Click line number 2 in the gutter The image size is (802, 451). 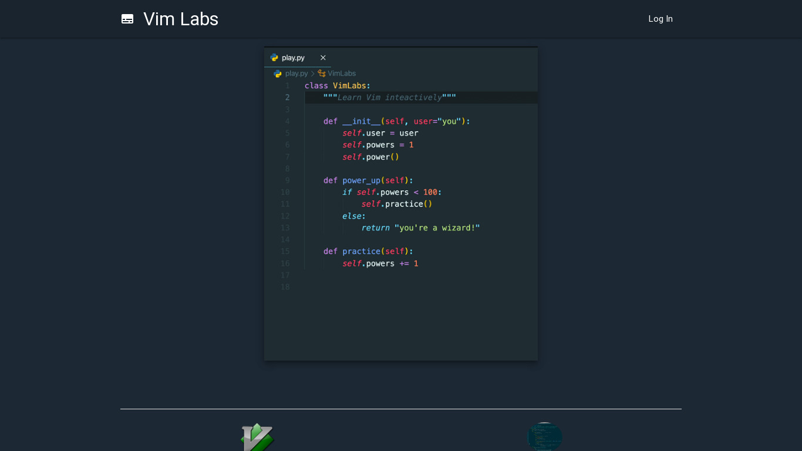[x=287, y=97]
